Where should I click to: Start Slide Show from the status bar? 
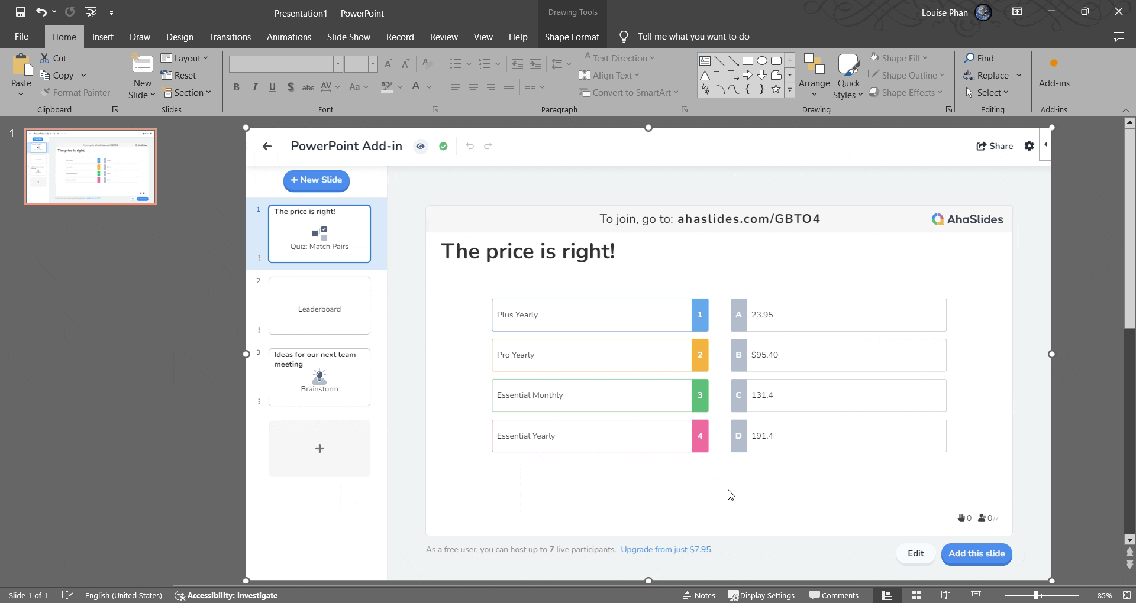coord(975,595)
